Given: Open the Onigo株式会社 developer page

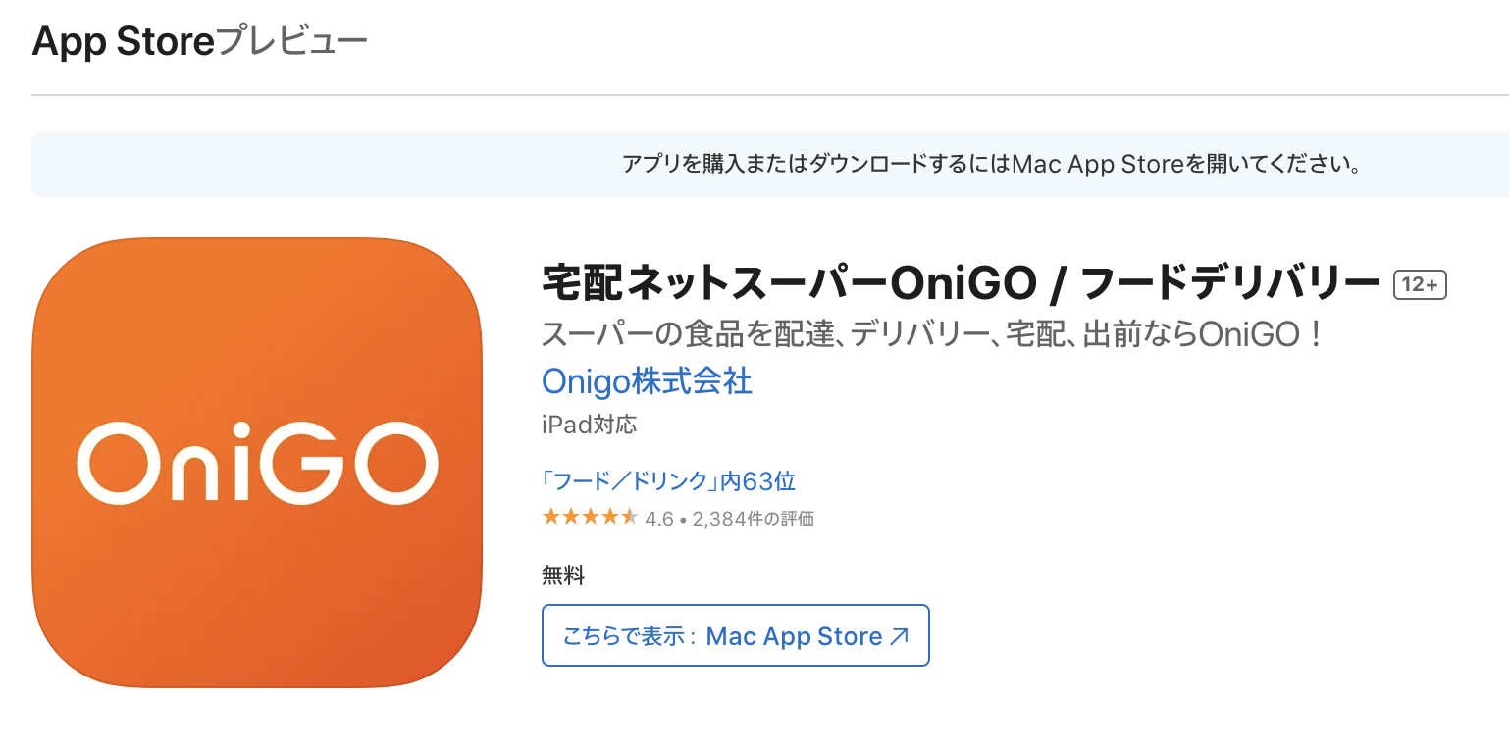Looking at the screenshot, I should (647, 381).
